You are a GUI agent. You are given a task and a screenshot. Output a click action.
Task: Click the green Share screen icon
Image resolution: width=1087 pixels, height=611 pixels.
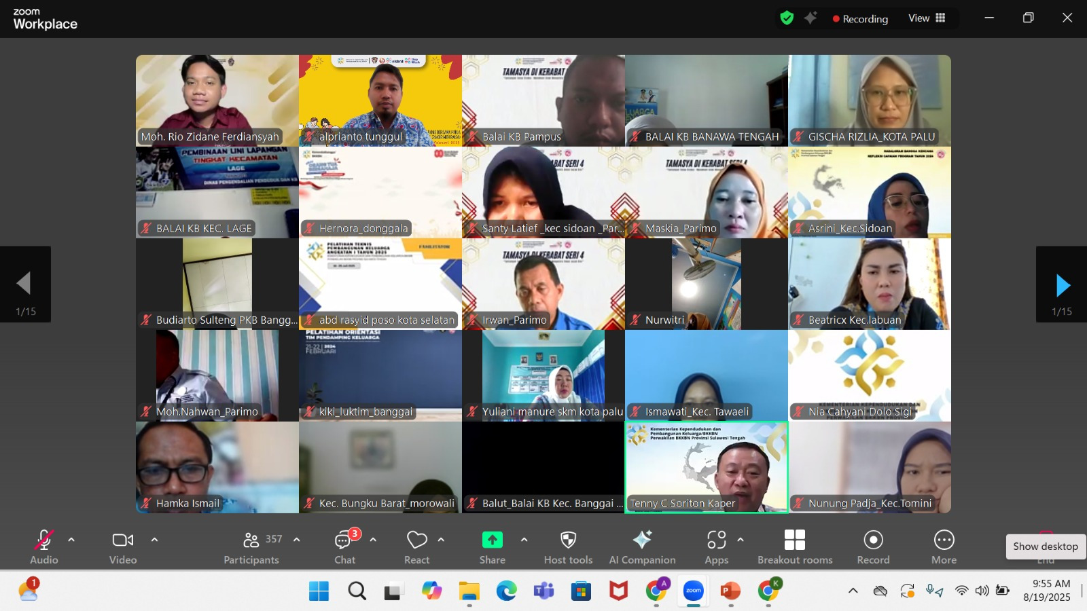click(492, 540)
